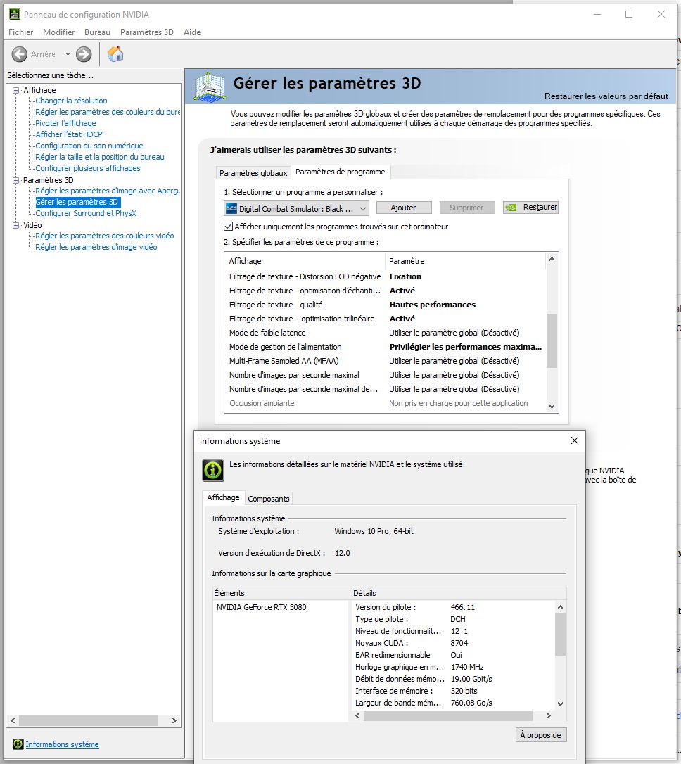Open 'Afficher l'état HDCP' task

pos(69,134)
